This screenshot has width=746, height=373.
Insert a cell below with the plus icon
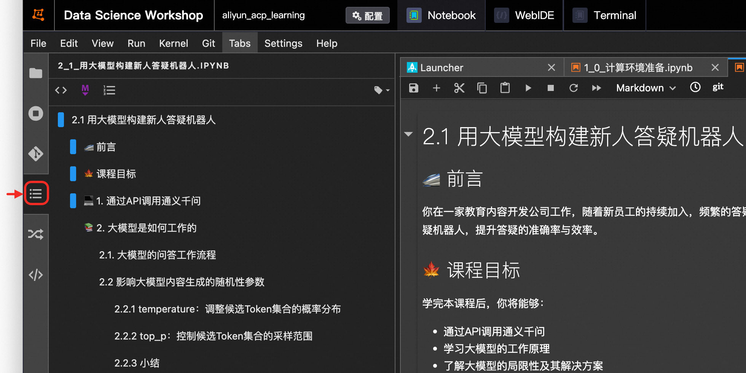437,88
